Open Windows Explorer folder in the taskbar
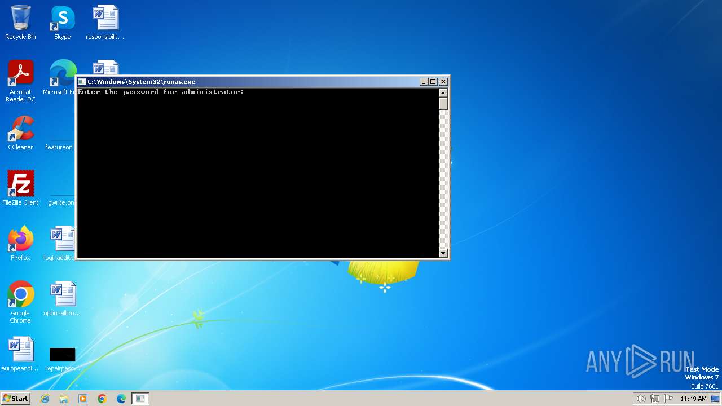722x406 pixels. pyautogui.click(x=64, y=399)
